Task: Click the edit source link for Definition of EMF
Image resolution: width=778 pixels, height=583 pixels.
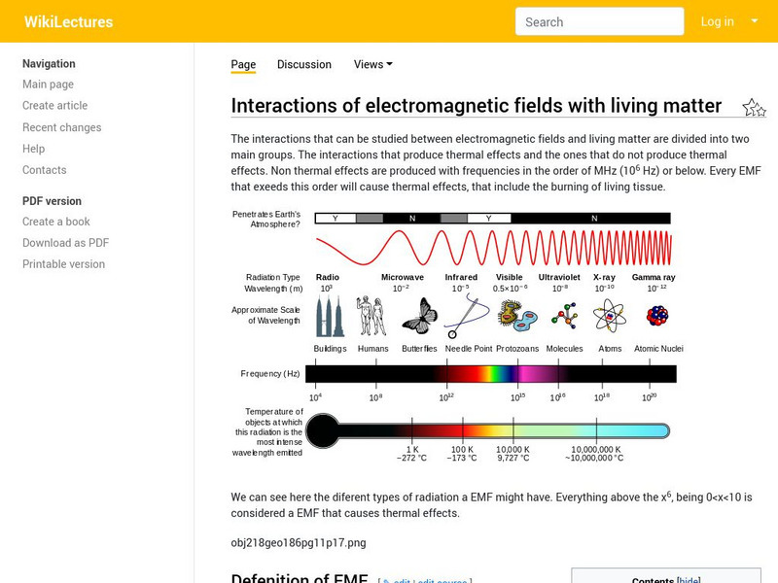Action: pos(442,581)
